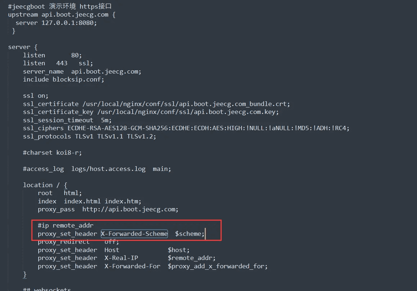417x291 pixels.
Task: Click the $proxy_add_x_forwarded_for value
Action: pos(218,266)
